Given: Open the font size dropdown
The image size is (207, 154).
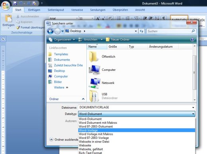Looking at the screenshot, I should pos(92,18).
